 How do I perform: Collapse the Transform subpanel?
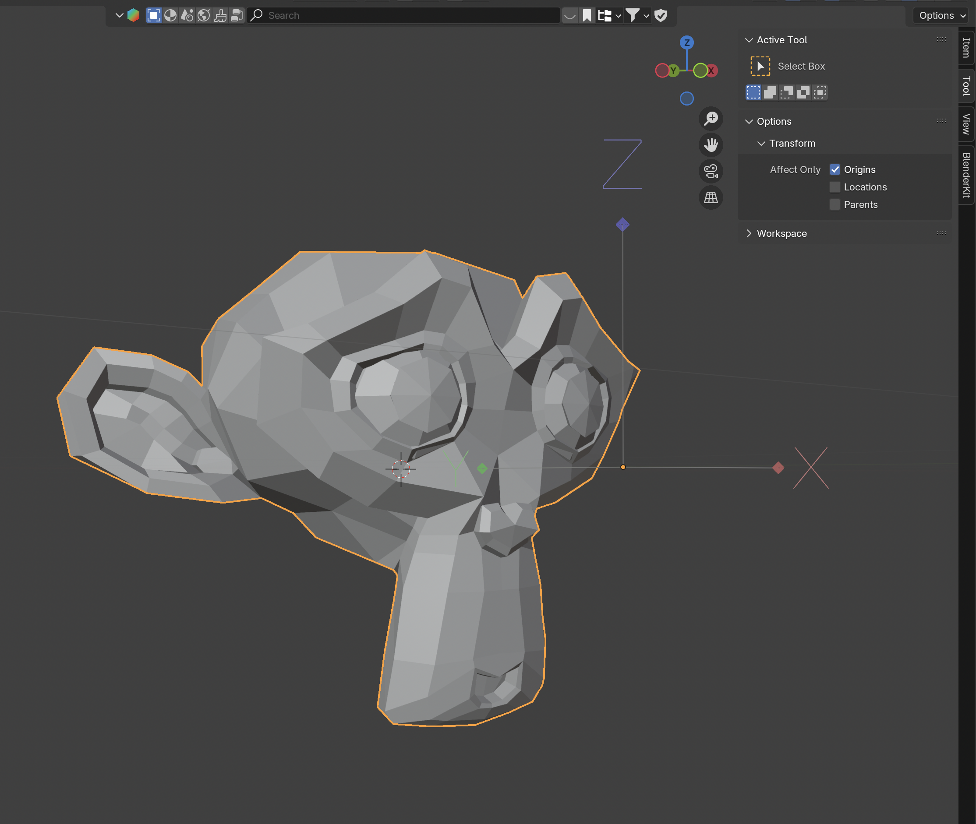coord(792,144)
